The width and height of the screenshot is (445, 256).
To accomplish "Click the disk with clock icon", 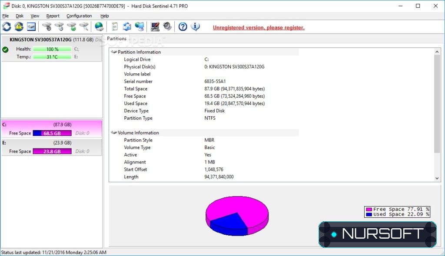I will 59,27.
